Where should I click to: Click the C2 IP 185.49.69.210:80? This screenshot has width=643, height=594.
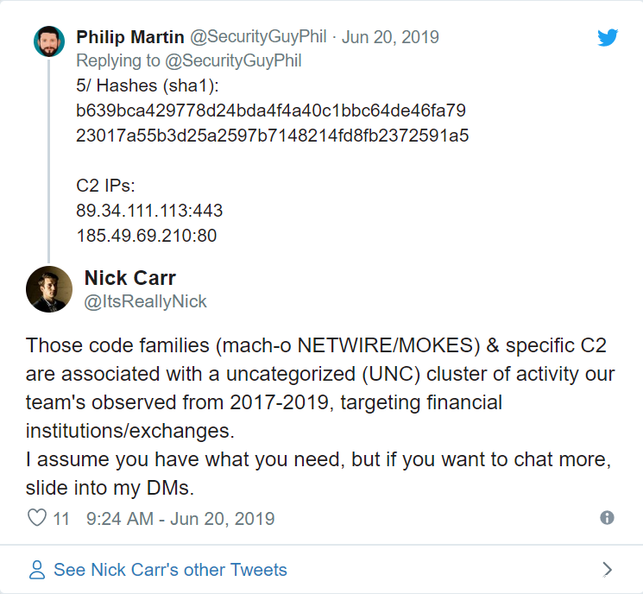click(x=147, y=235)
